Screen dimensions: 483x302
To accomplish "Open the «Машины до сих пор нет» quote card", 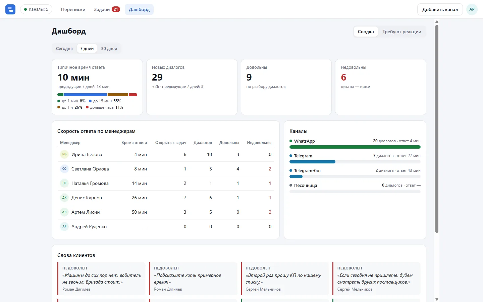I will (102, 279).
